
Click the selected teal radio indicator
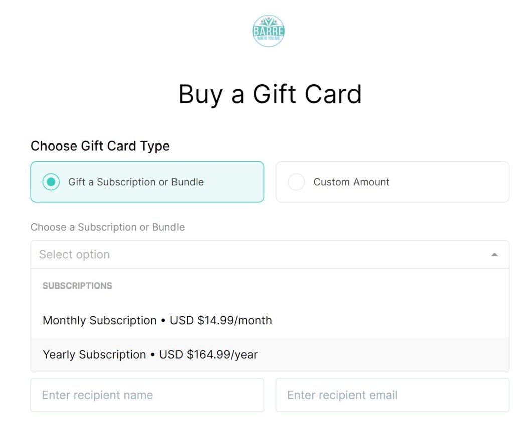point(51,182)
